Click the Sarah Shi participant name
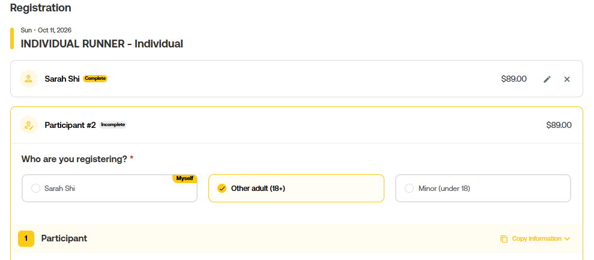The height and width of the screenshot is (260, 594). (62, 79)
